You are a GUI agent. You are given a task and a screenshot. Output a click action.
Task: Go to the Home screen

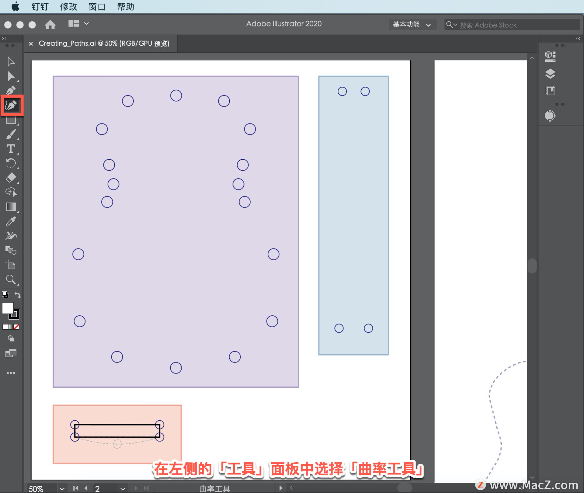(50, 24)
